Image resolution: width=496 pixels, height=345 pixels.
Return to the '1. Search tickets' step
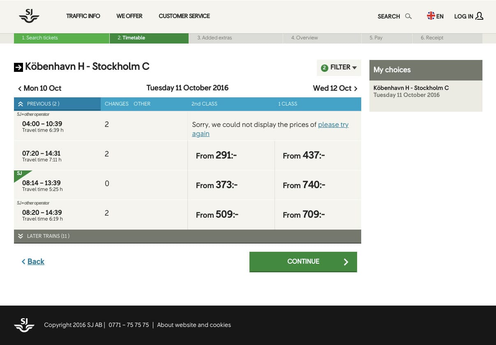(39, 37)
